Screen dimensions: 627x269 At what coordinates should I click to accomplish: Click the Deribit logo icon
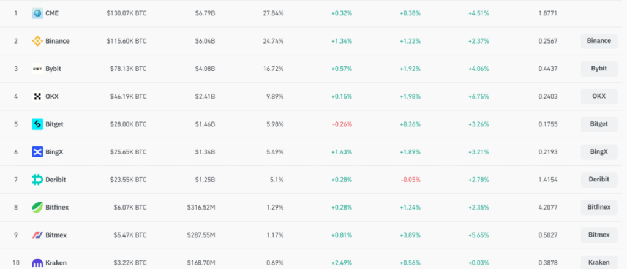coord(37,180)
